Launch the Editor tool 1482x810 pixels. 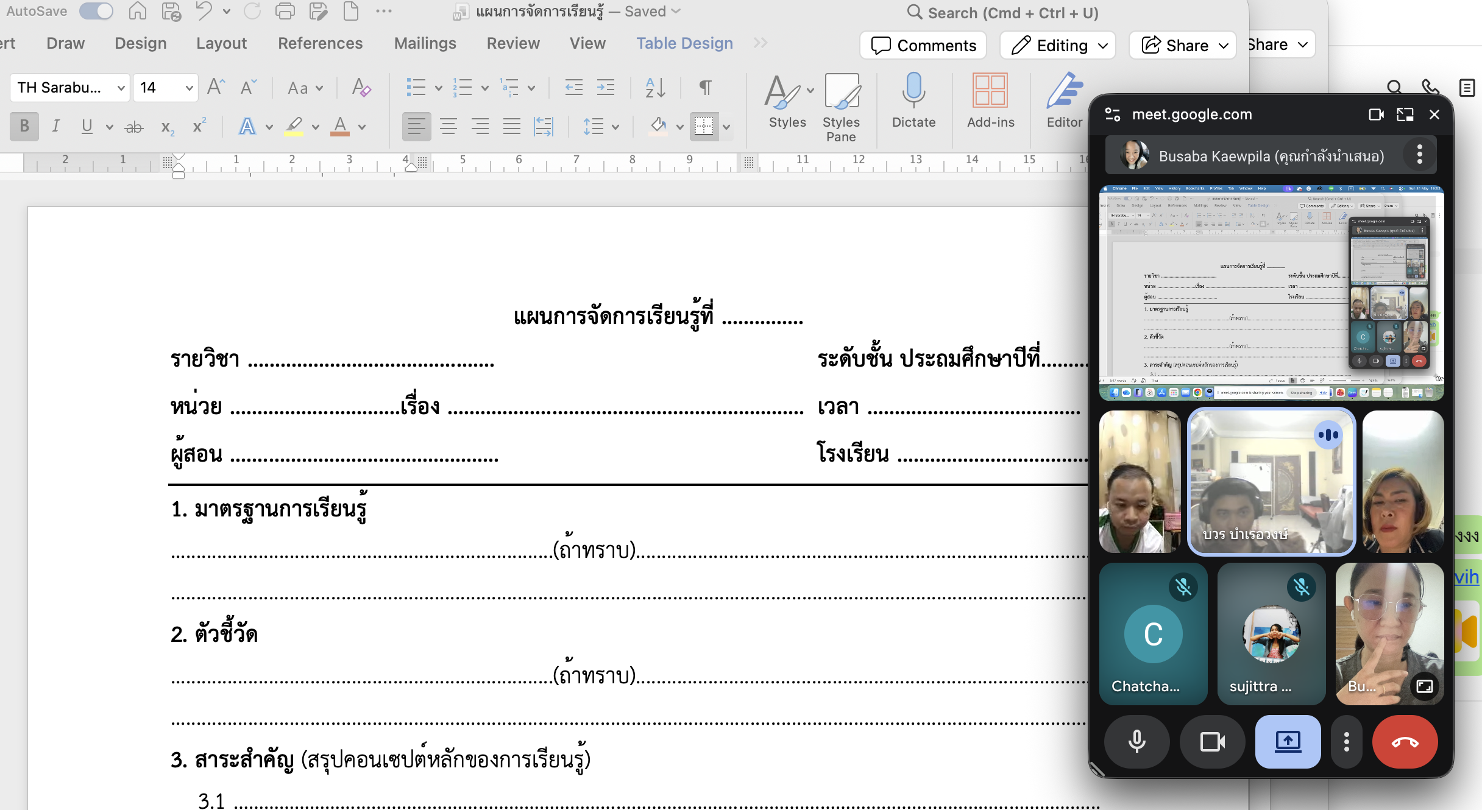(1065, 101)
